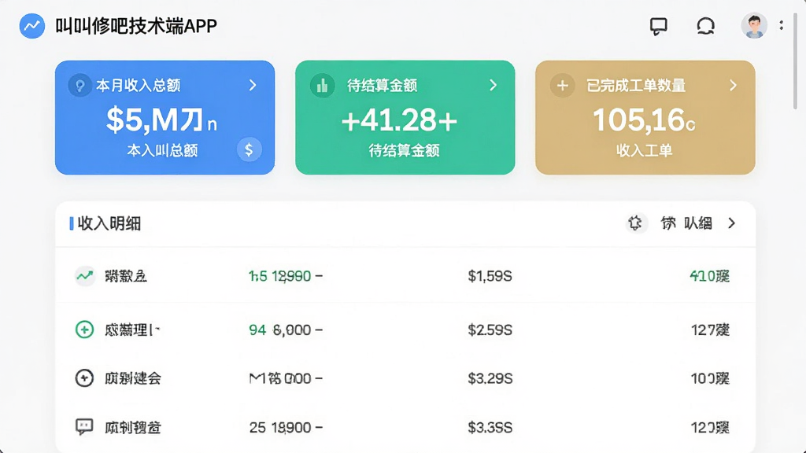Click the 94 6,000 value
The image size is (806, 453).
click(286, 330)
